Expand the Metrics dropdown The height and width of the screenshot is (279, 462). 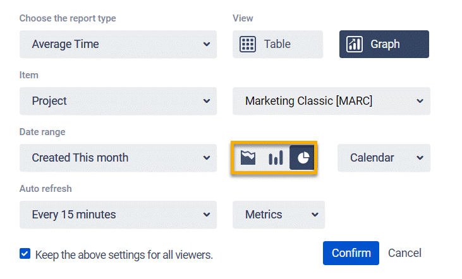(279, 215)
